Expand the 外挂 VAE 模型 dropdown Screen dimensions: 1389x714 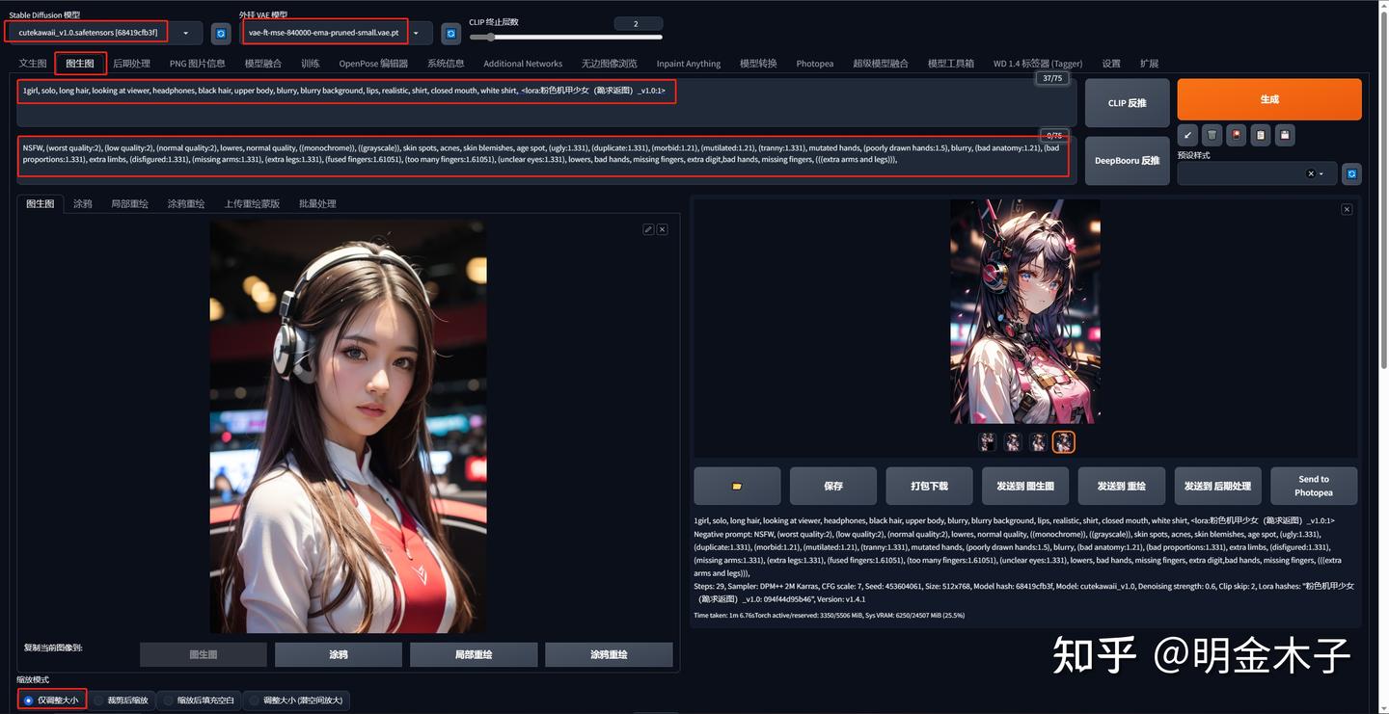(417, 32)
